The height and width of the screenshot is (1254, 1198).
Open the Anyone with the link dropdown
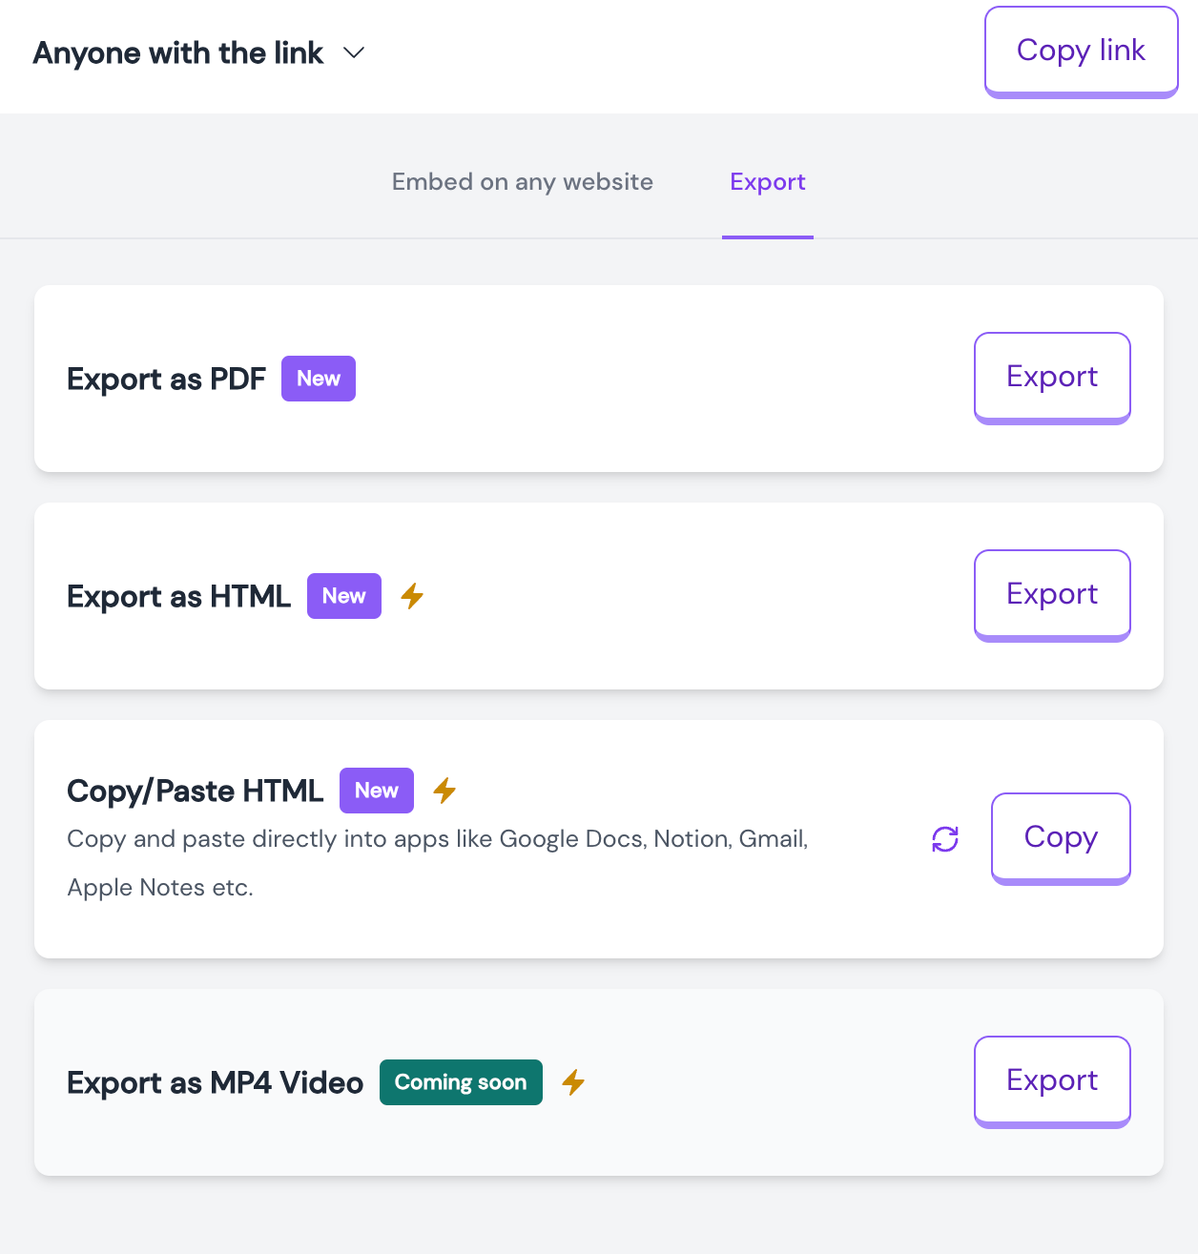[199, 53]
